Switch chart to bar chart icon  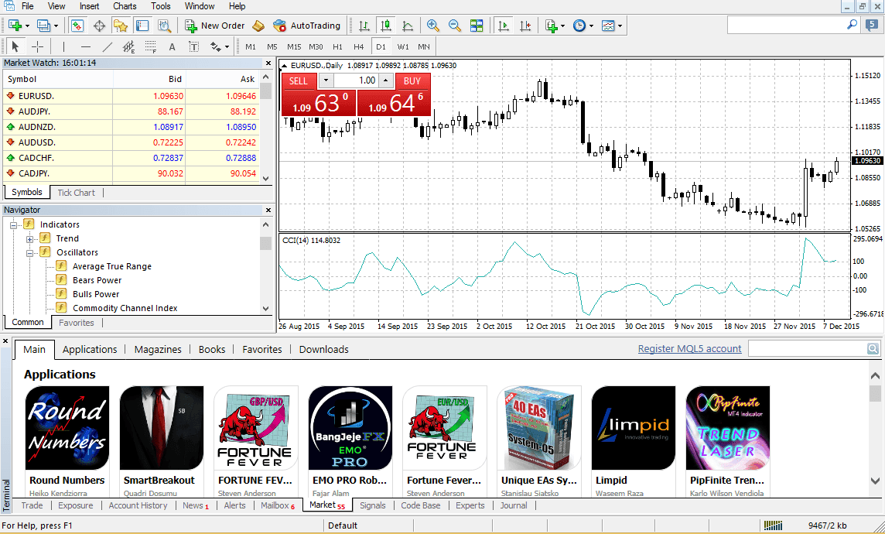click(x=364, y=26)
